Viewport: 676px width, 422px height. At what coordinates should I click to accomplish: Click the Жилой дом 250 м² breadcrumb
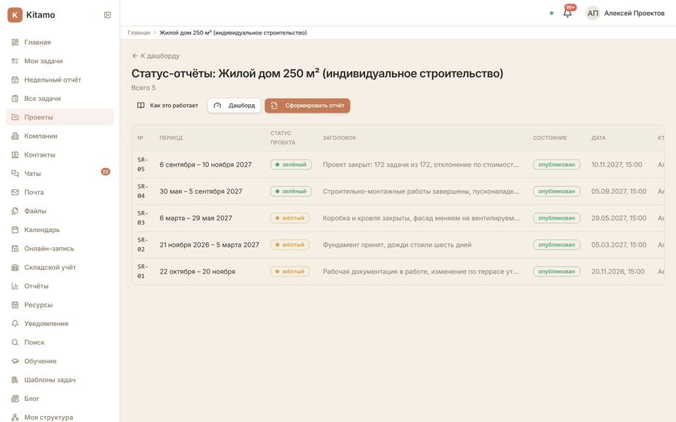point(233,33)
